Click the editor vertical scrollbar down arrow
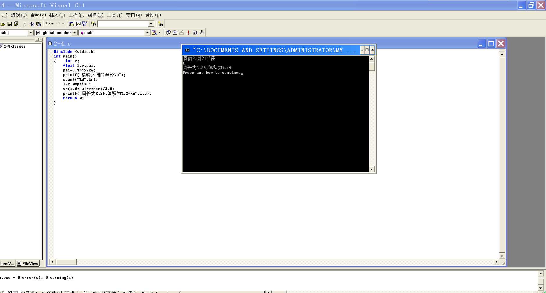Image resolution: width=546 pixels, height=293 pixels. pos(502,256)
